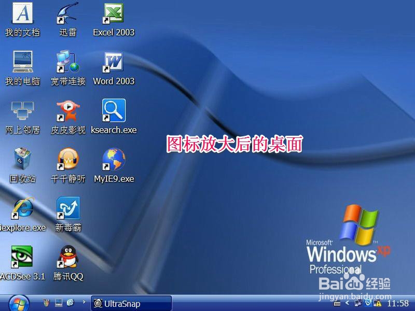Screen dimensions: 415x311
Task: Open the blue shield tray icon
Action: [368, 303]
